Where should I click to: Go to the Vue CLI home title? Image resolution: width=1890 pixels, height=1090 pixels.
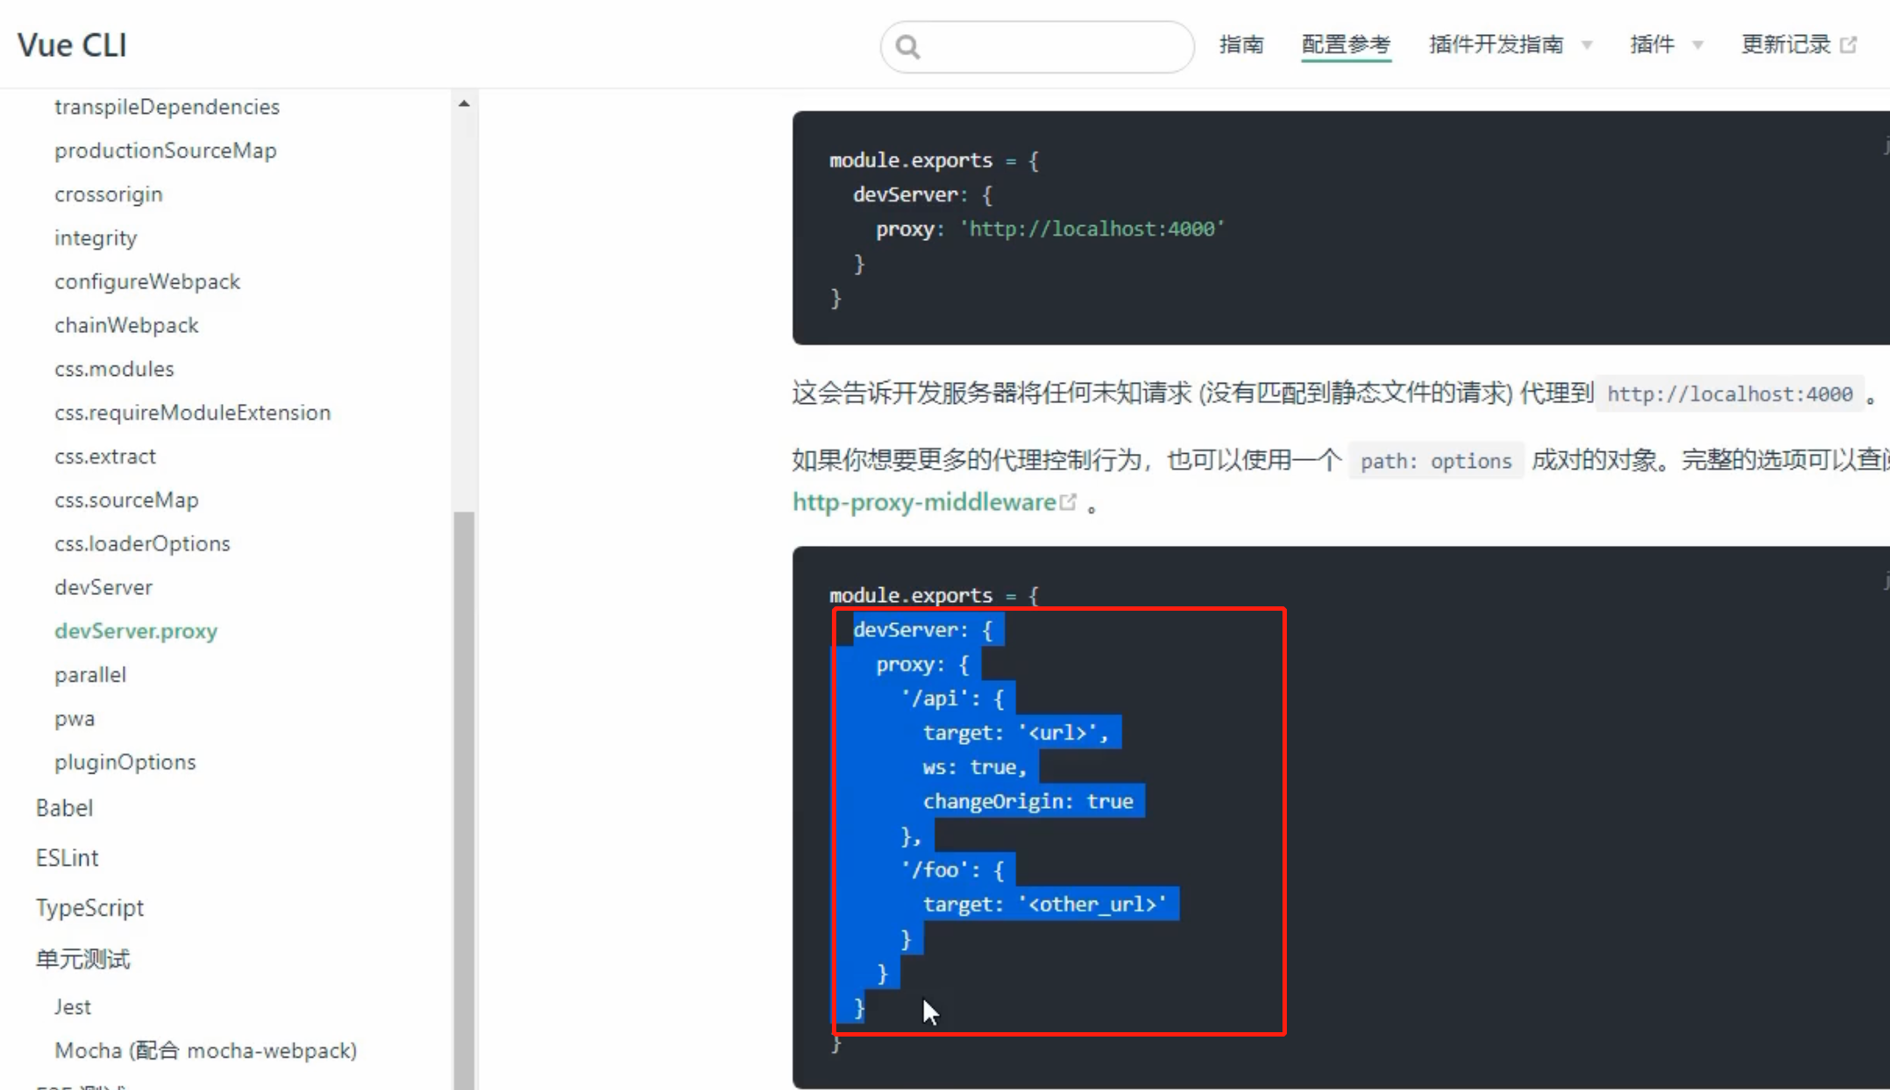[72, 45]
